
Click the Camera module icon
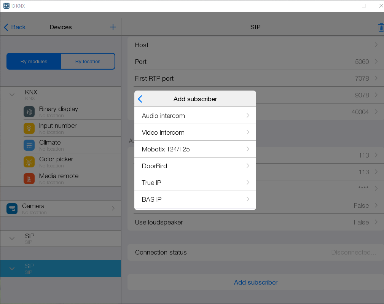coord(12,209)
